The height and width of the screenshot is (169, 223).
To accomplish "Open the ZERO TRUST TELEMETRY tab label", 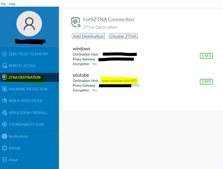I will [x=28, y=54].
